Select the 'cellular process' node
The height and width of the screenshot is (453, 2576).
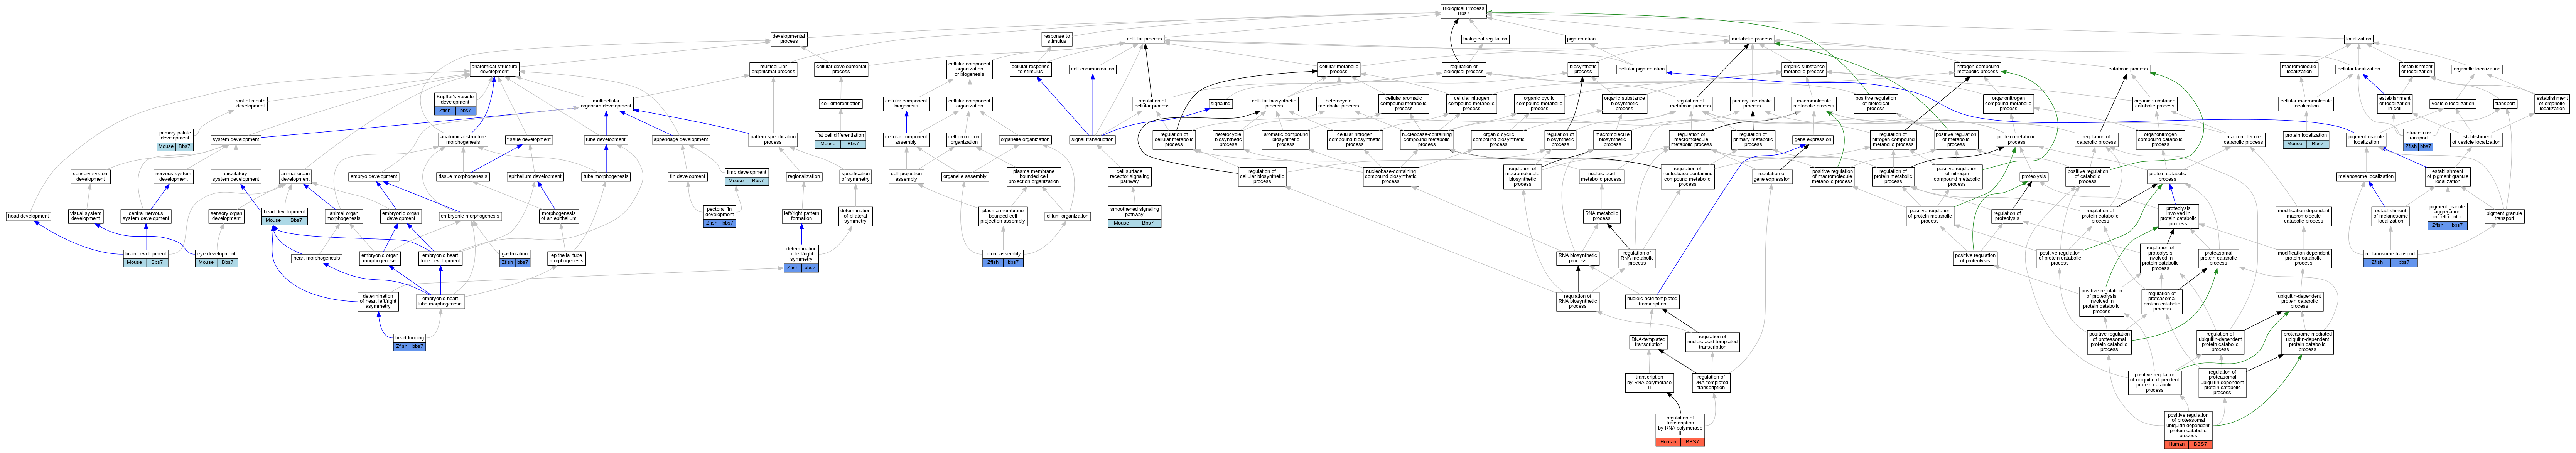click(1144, 39)
